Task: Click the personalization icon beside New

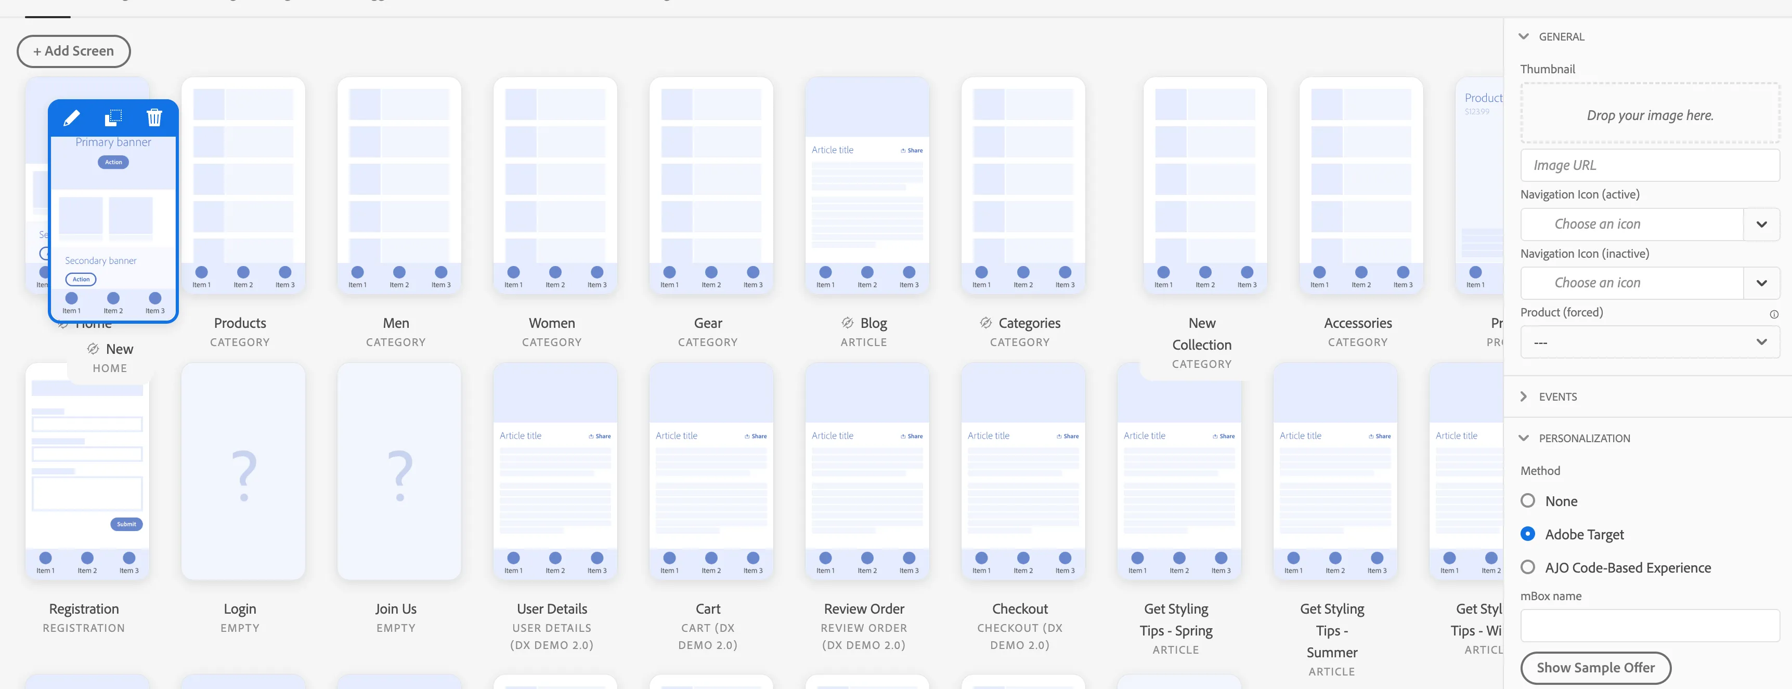Action: point(93,348)
